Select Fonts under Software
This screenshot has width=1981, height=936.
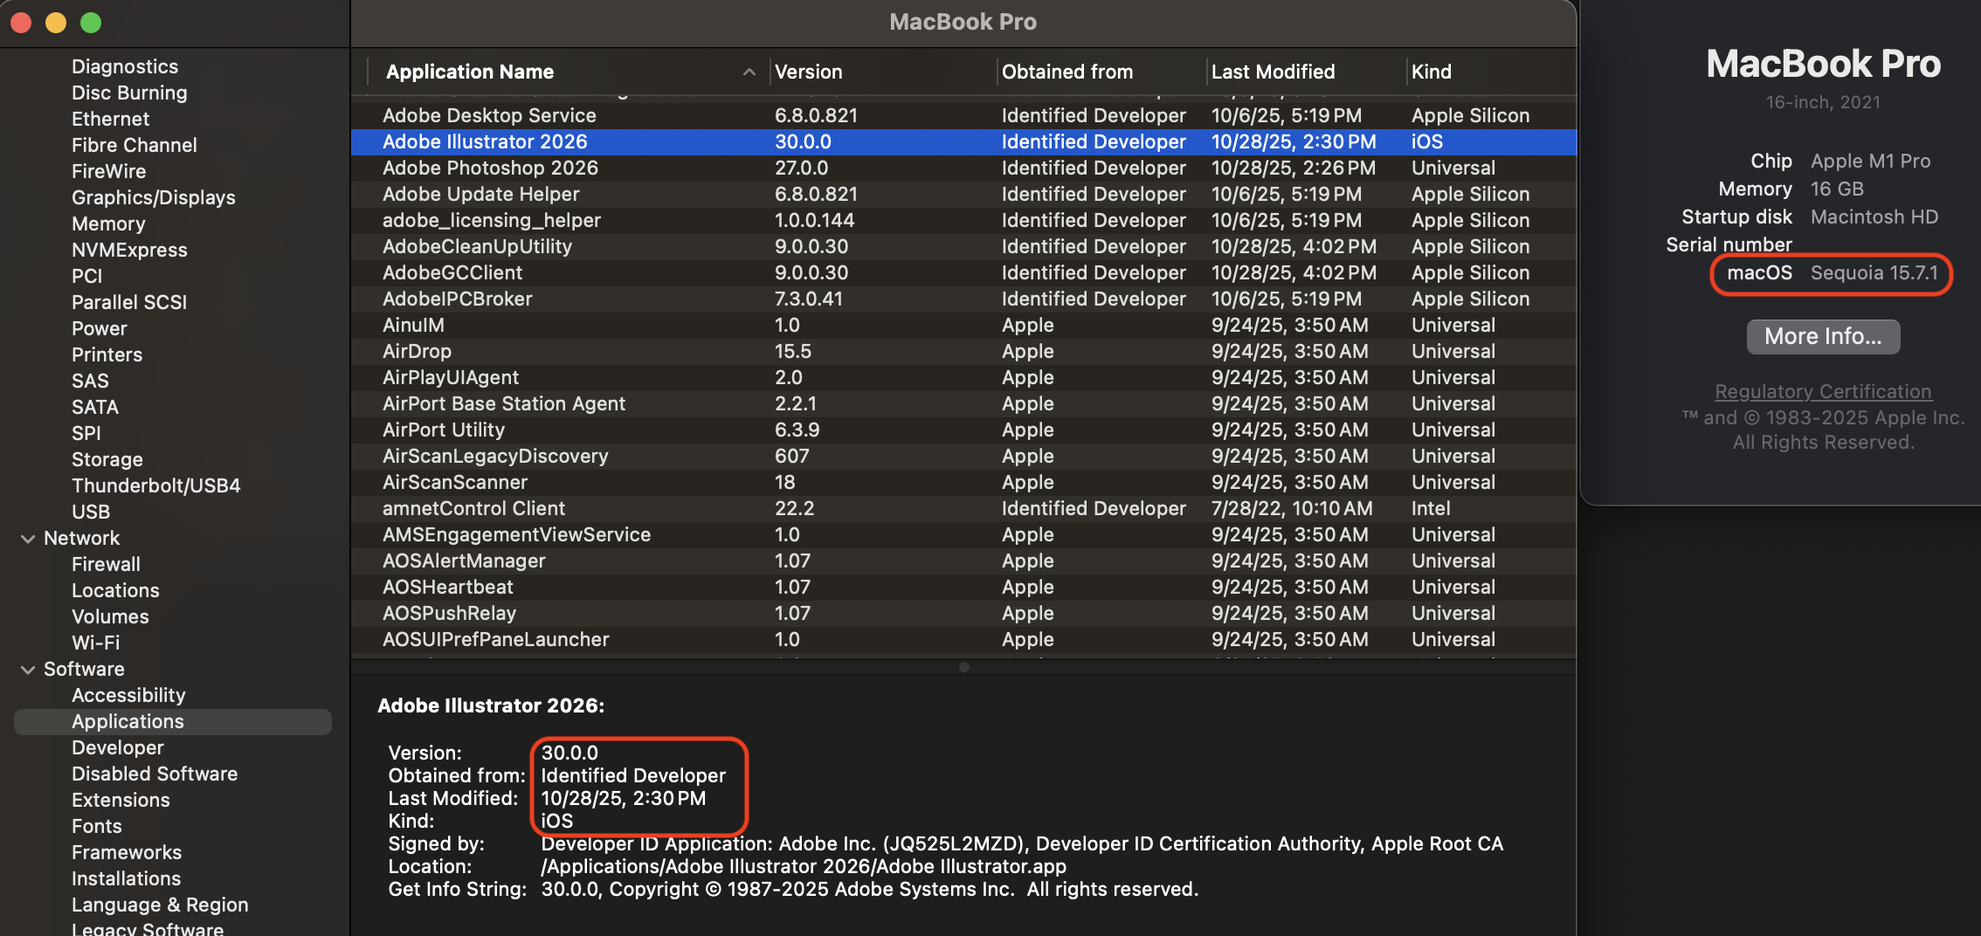pyautogui.click(x=96, y=826)
